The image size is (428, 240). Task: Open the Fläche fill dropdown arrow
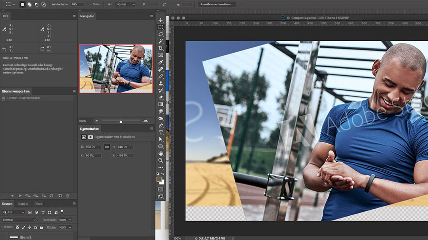point(70,227)
